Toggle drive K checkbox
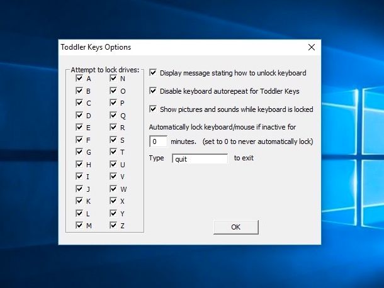 [79, 201]
